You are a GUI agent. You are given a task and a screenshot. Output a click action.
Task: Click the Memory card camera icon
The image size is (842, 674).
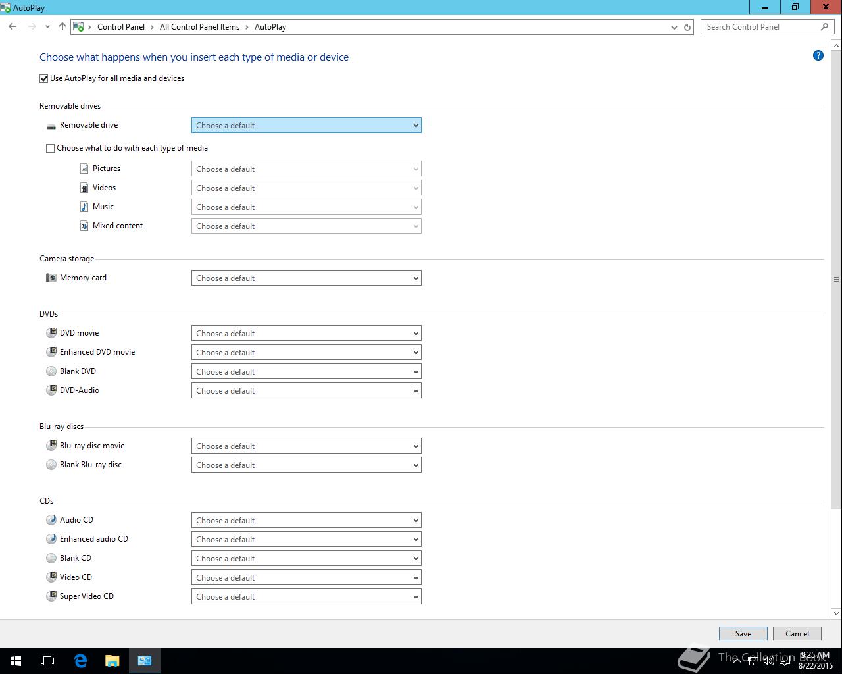point(51,278)
